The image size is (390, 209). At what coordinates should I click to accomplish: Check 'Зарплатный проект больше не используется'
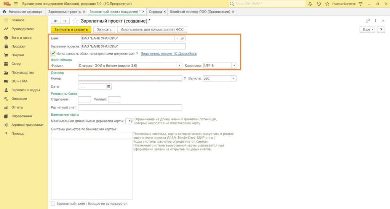pos(53,204)
